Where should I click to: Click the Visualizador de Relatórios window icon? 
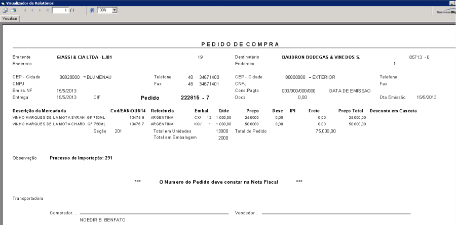[x=3, y=3]
